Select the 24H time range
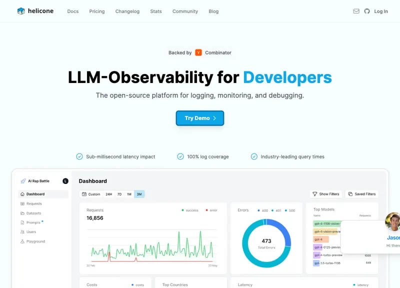The image size is (400, 288). point(109,194)
